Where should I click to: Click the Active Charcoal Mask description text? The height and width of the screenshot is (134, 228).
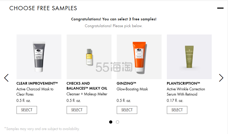[x=35, y=92]
